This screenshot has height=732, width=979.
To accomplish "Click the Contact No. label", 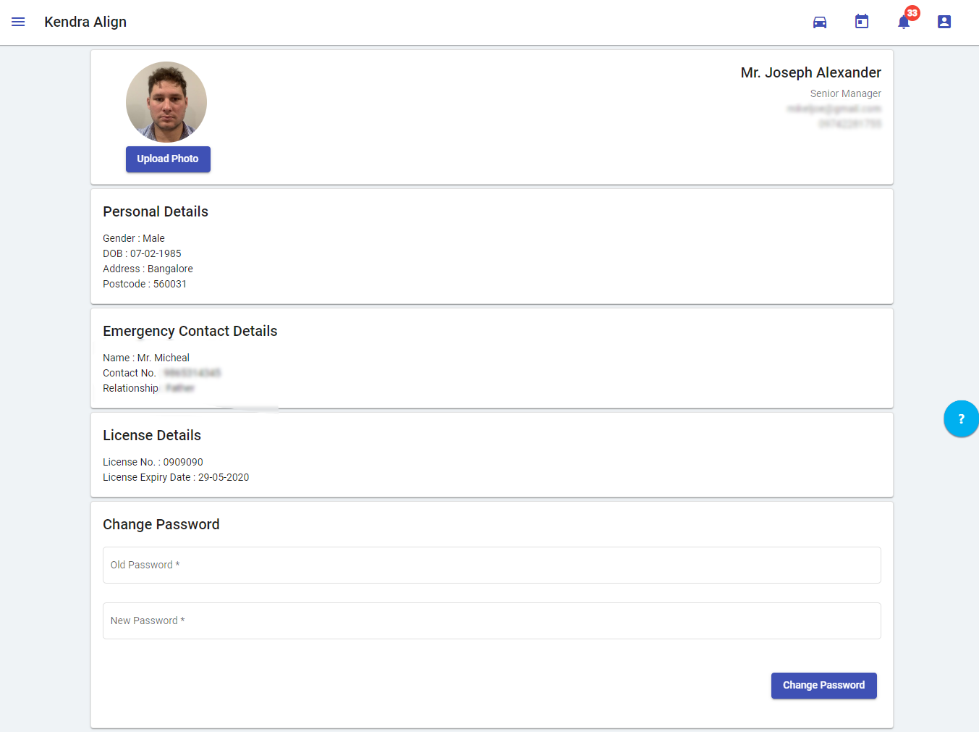I will (130, 373).
